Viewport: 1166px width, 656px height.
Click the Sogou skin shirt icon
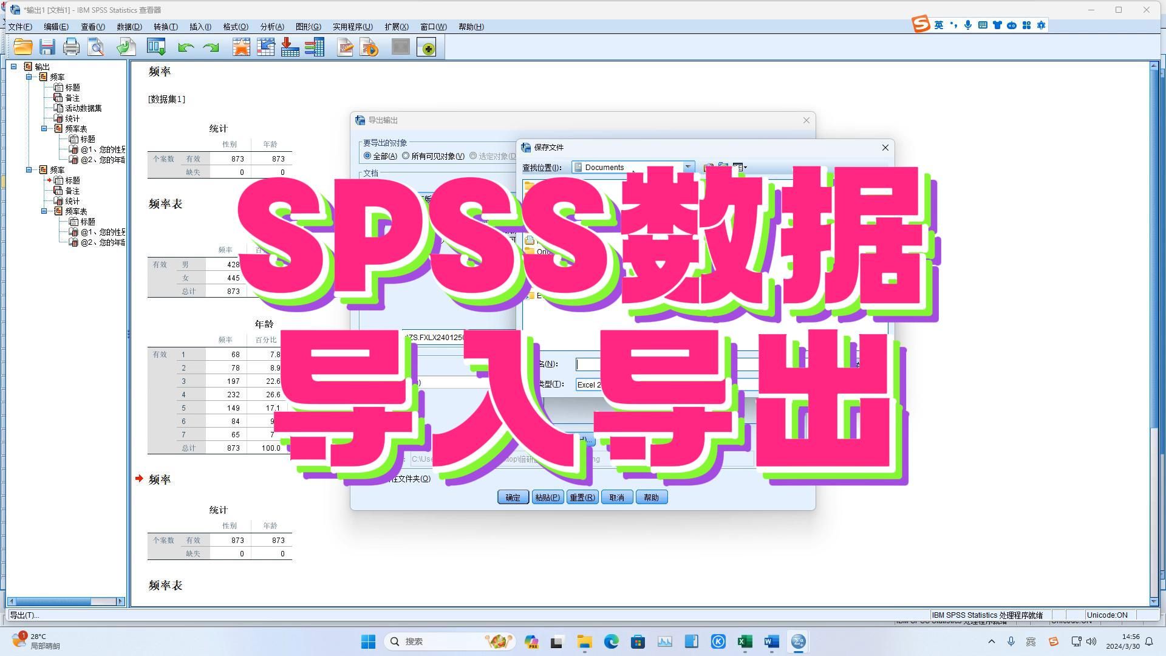tap(997, 25)
